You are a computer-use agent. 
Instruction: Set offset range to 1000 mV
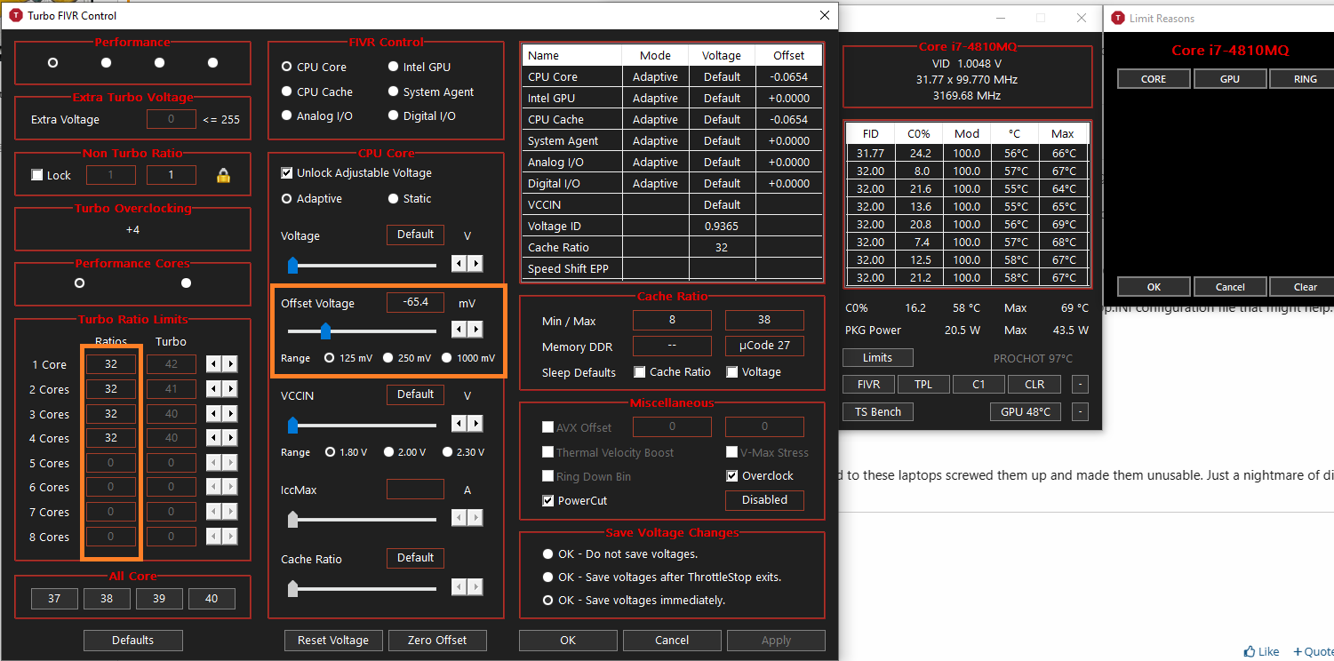pyautogui.click(x=447, y=358)
